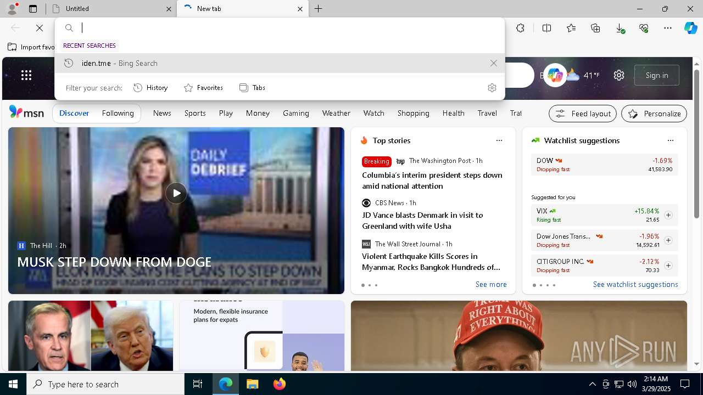This screenshot has height=395, width=703.
Task: Filter search by History
Action: point(150,88)
